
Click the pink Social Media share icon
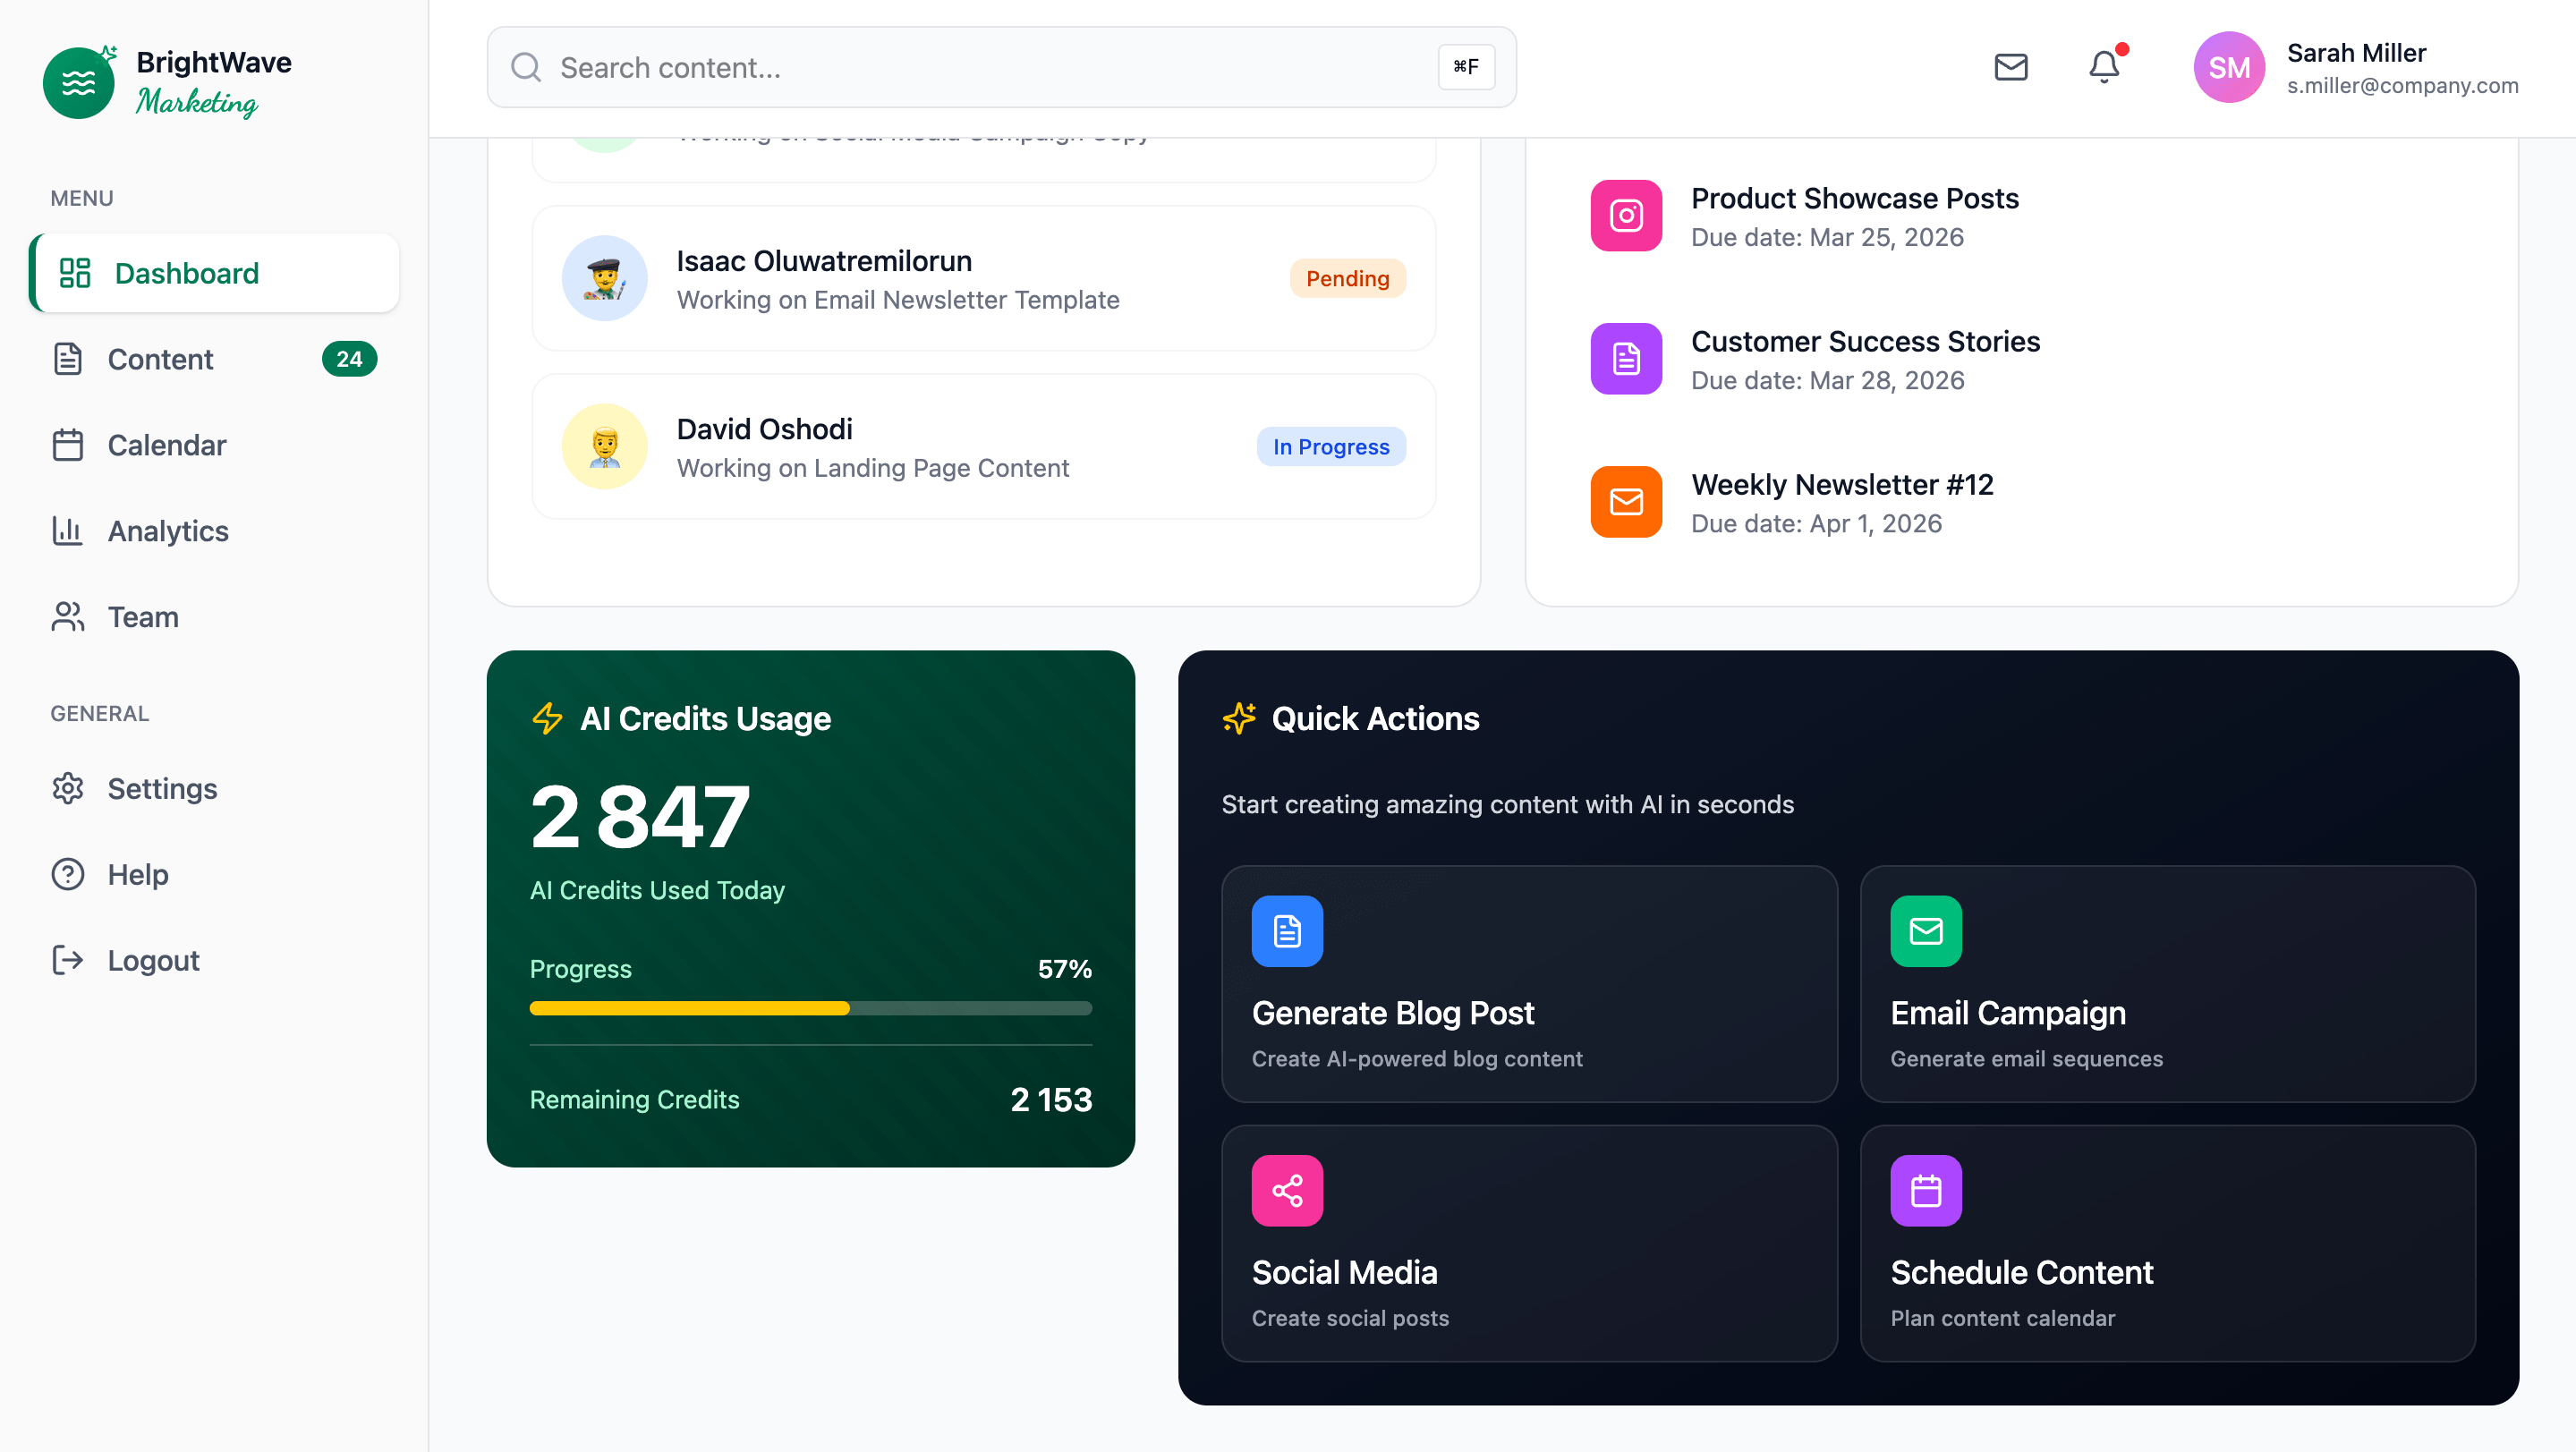pyautogui.click(x=1287, y=1190)
